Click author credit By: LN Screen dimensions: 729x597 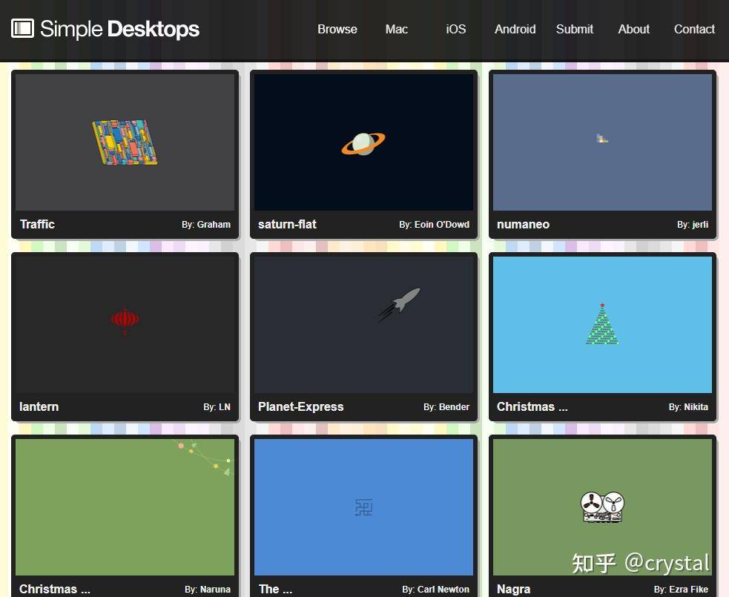[217, 407]
